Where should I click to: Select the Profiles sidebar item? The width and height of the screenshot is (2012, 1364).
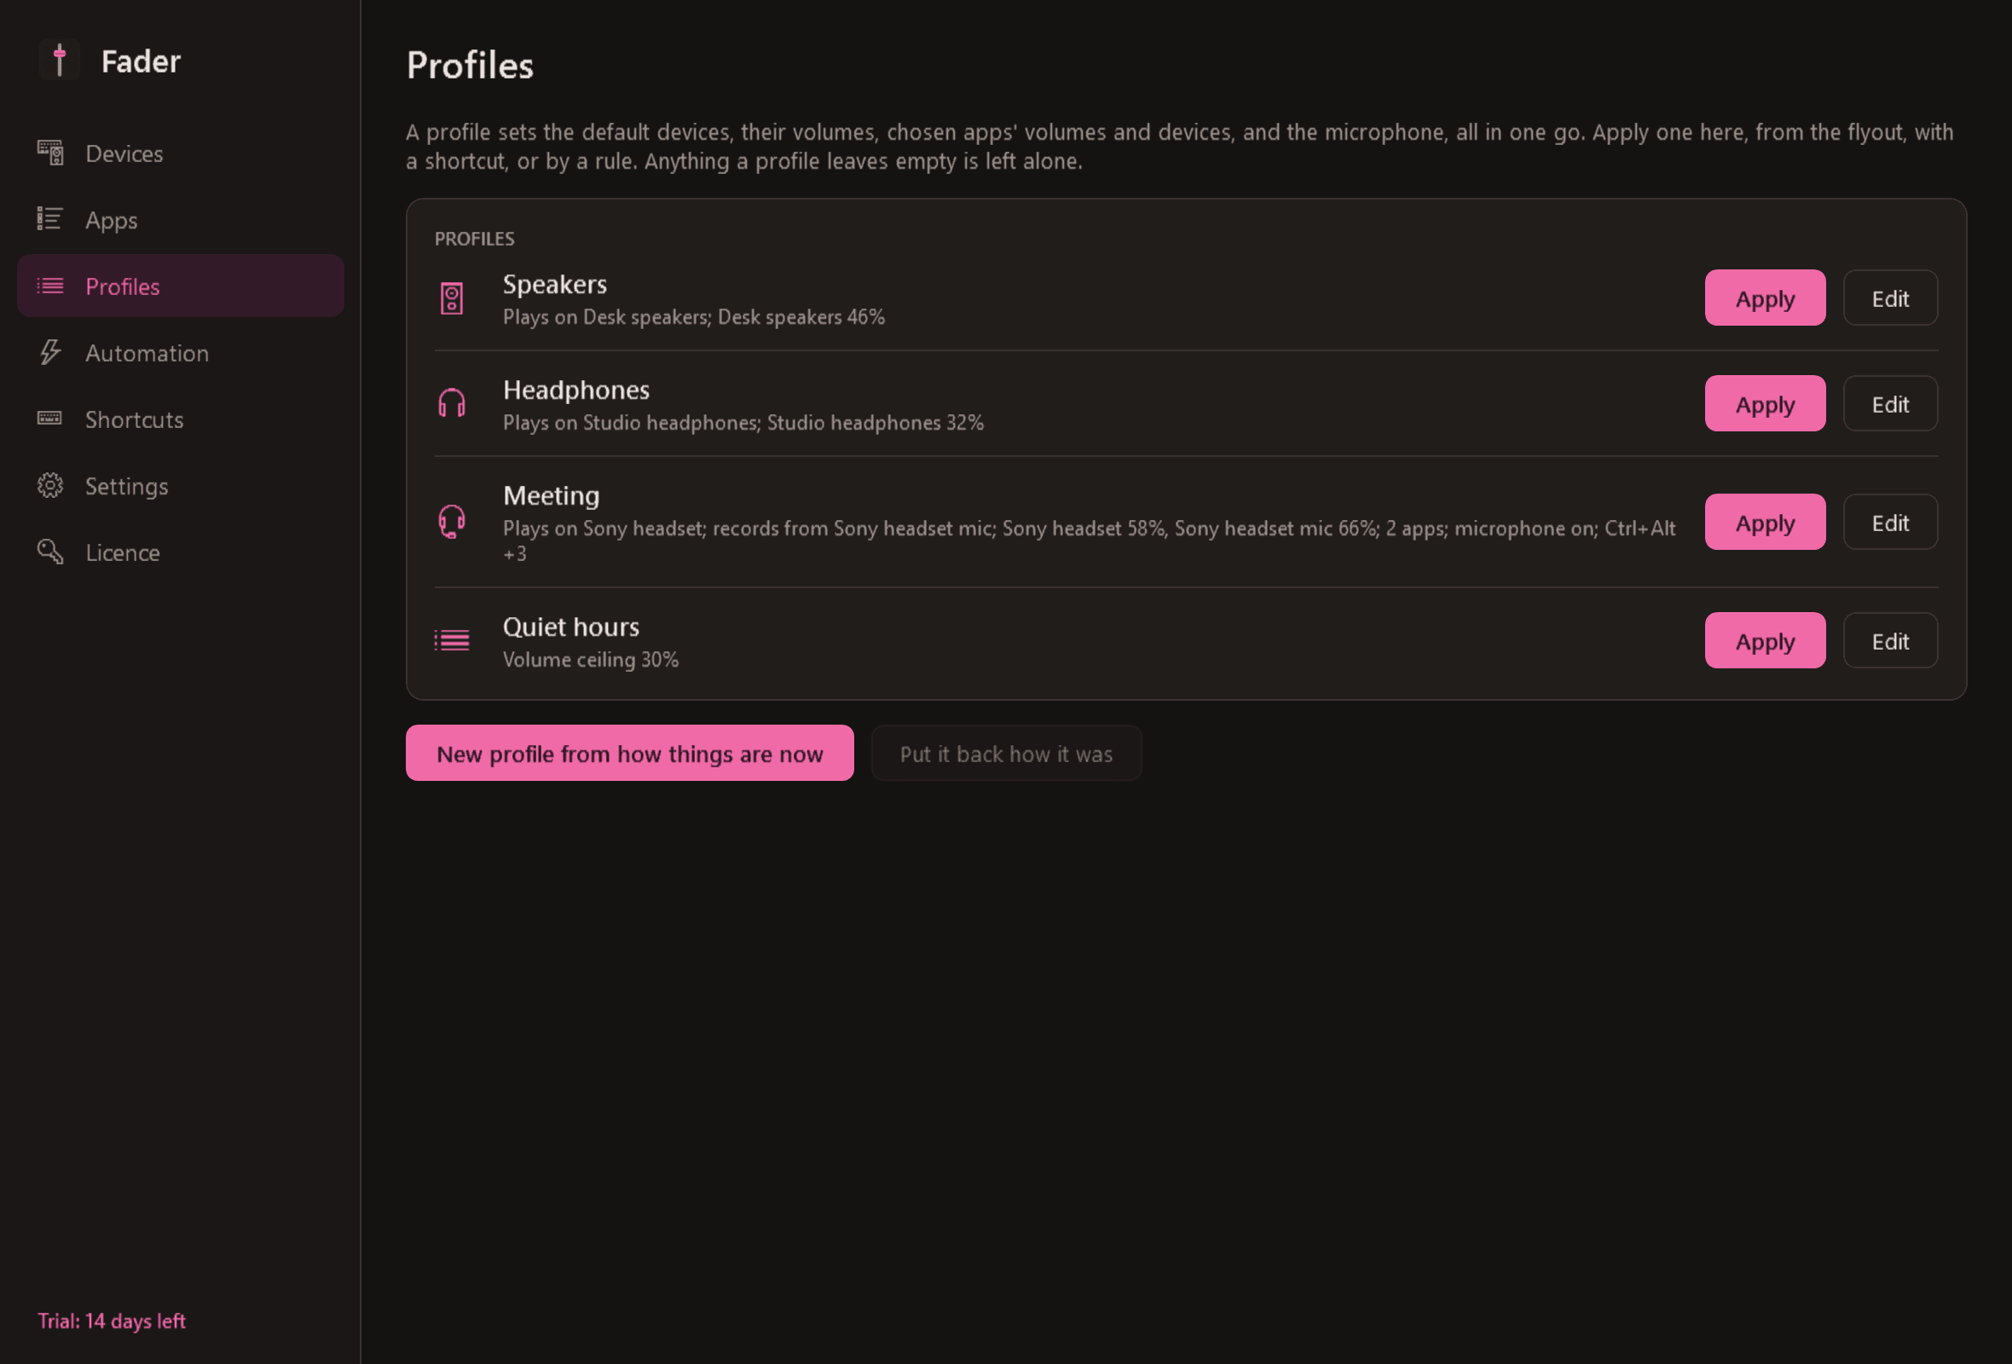[181, 286]
